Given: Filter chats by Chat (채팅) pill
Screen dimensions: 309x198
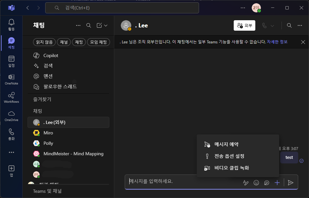Looking at the screenshot, I should [79, 42].
